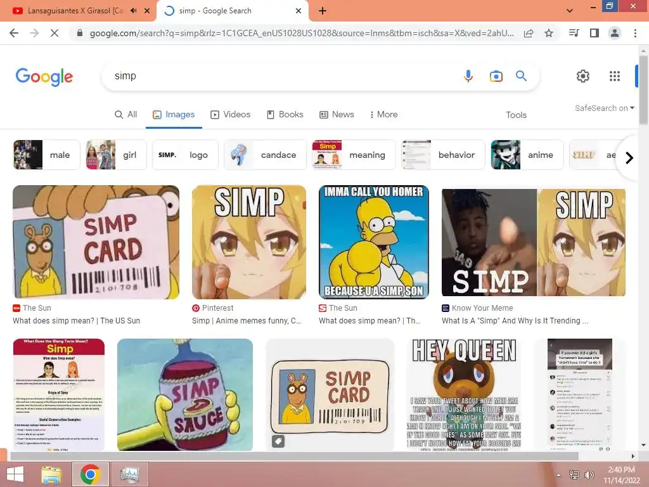Viewport: 649px width, 487px height.
Task: Open Chrome three-dot menu
Action: coord(635,33)
